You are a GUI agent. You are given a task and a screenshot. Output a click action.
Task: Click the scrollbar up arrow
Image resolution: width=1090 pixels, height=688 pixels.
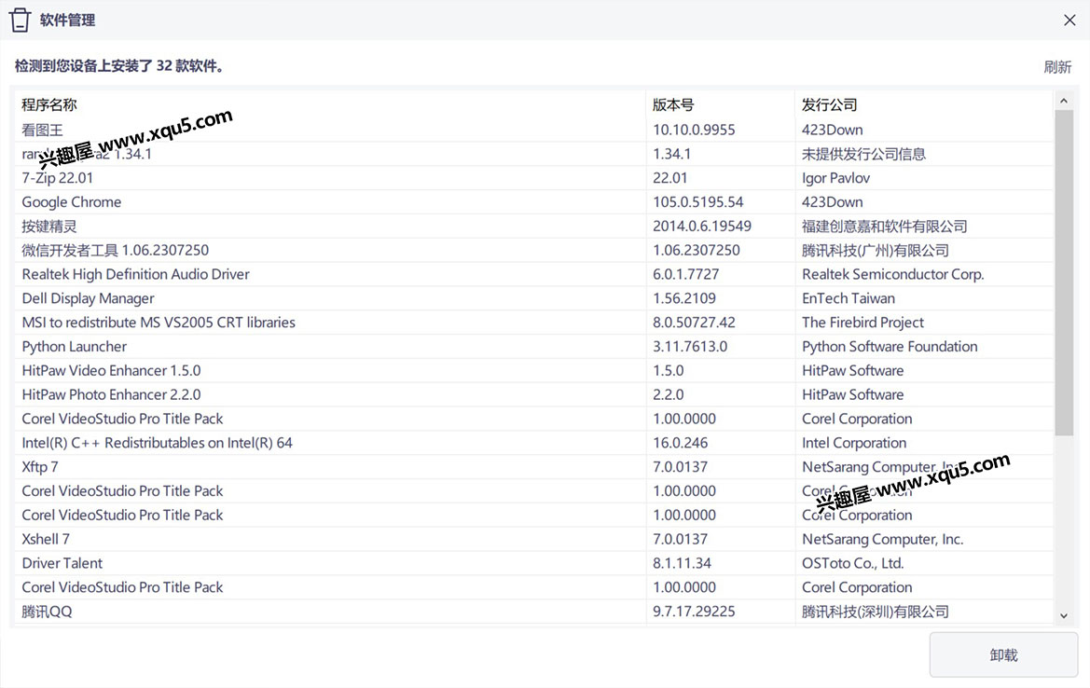[1064, 102]
